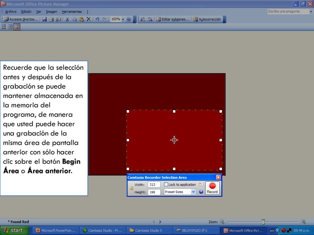Click the red recorder tray icon
314x235 pixels.
pos(284,230)
